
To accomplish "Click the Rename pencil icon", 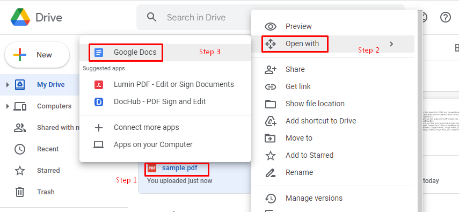I will point(271,173).
